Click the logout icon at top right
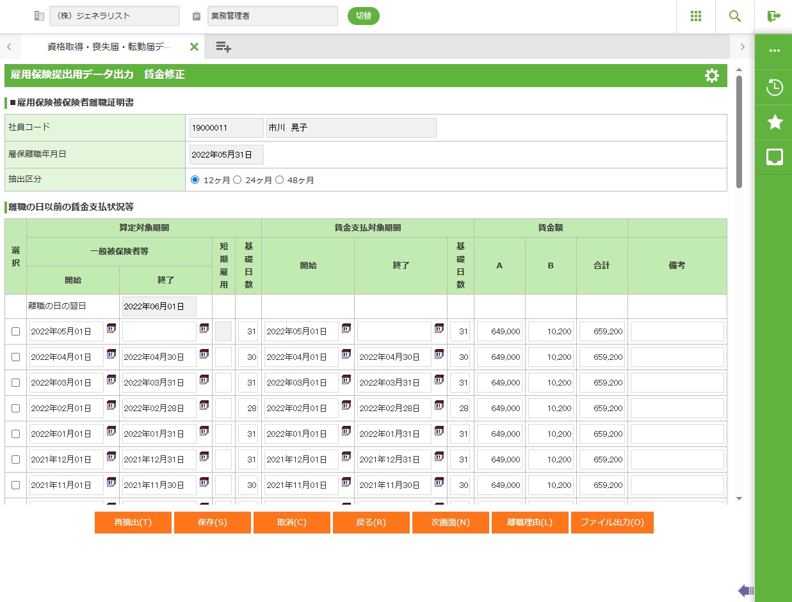The width and height of the screenshot is (792, 602). click(x=773, y=16)
